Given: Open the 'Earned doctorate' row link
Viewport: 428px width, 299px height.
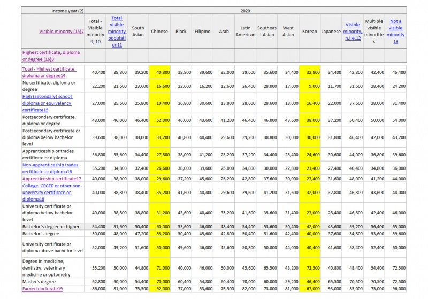Looking at the screenshot, I should (x=42, y=289).
